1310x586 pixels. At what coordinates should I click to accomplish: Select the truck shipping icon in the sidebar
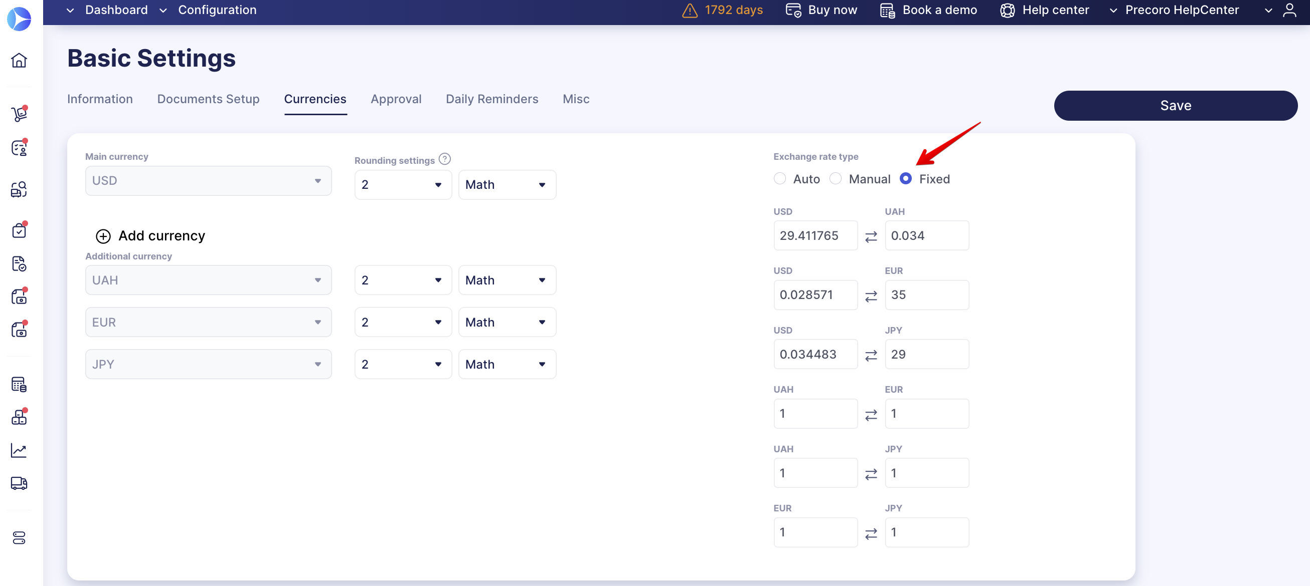19,483
